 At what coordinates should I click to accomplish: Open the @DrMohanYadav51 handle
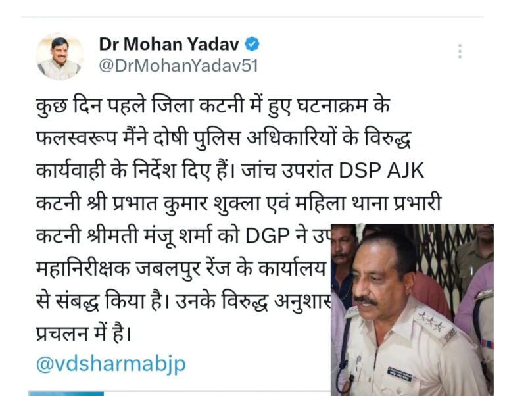click(178, 66)
